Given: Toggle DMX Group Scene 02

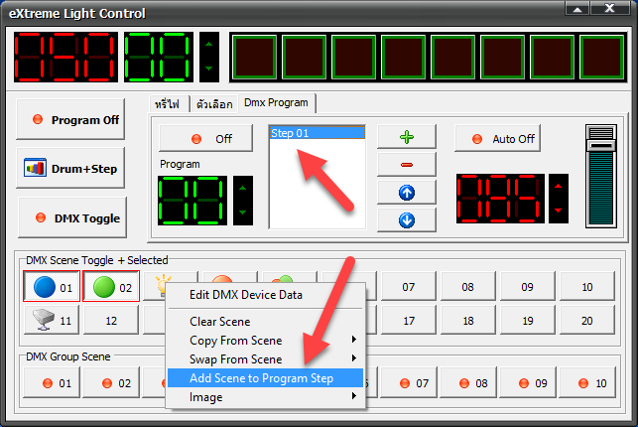Looking at the screenshot, I should [x=111, y=383].
